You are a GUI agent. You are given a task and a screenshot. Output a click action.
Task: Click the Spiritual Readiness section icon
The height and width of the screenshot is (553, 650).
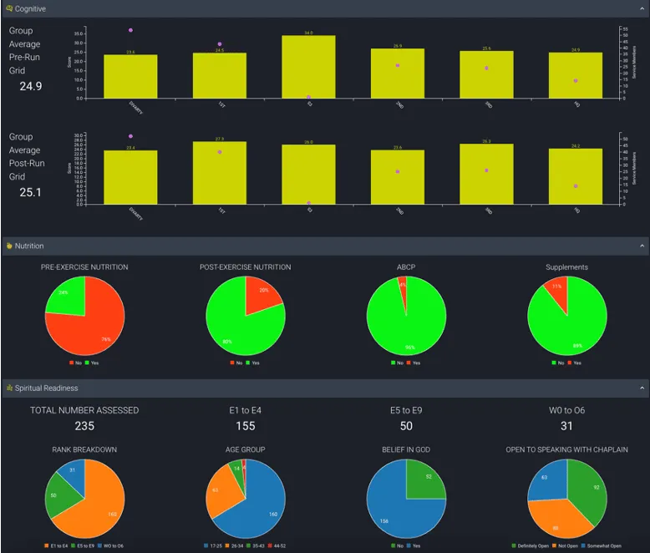[x=9, y=388]
